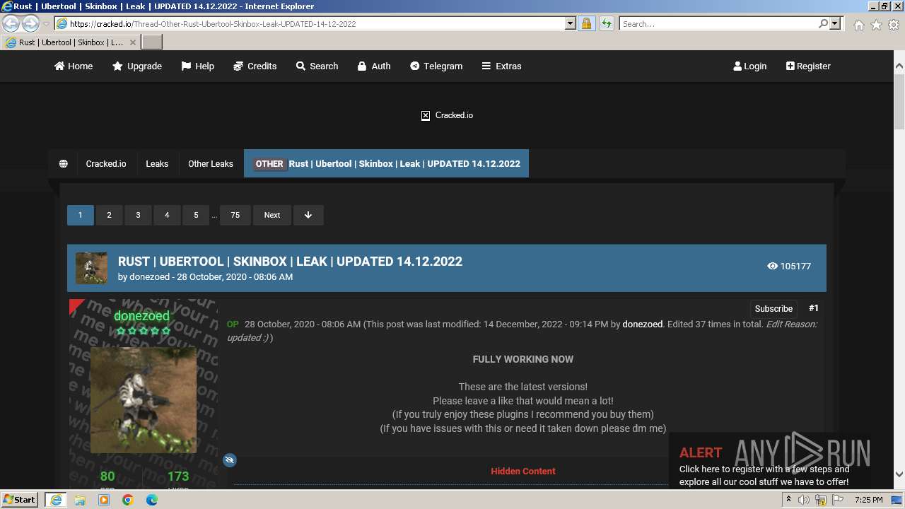Open File Explorer folder taskbar icon
905x509 pixels.
80,500
